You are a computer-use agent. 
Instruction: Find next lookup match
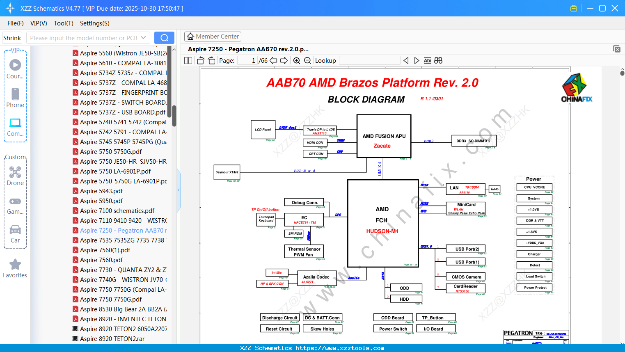coord(417,61)
